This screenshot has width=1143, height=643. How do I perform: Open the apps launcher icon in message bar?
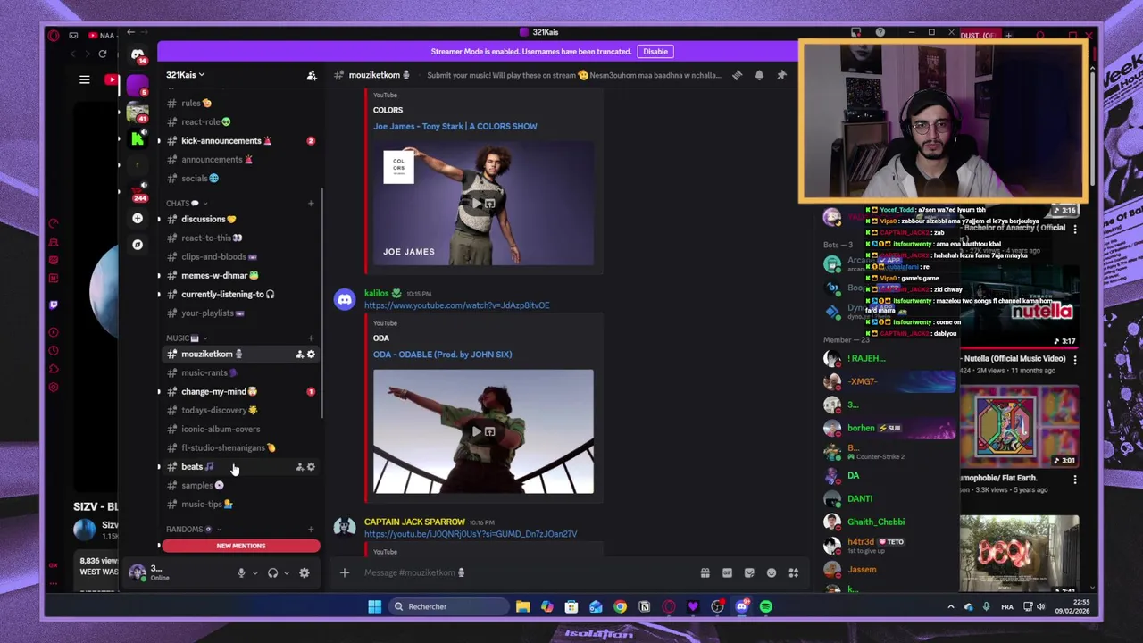[793, 572]
